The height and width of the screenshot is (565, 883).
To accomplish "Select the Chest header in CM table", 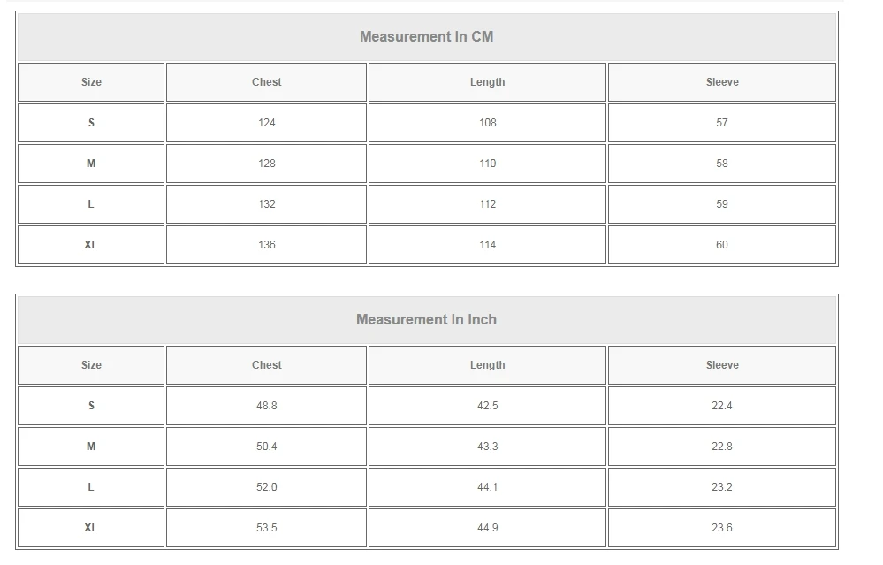I will click(266, 82).
